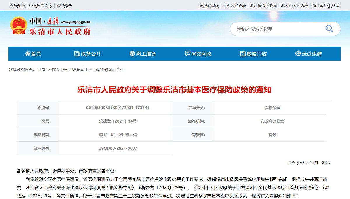Screen dimensions: 350x199
Task: Open 无障碍阅读 accessibility mode
Action: [x=209, y=6]
